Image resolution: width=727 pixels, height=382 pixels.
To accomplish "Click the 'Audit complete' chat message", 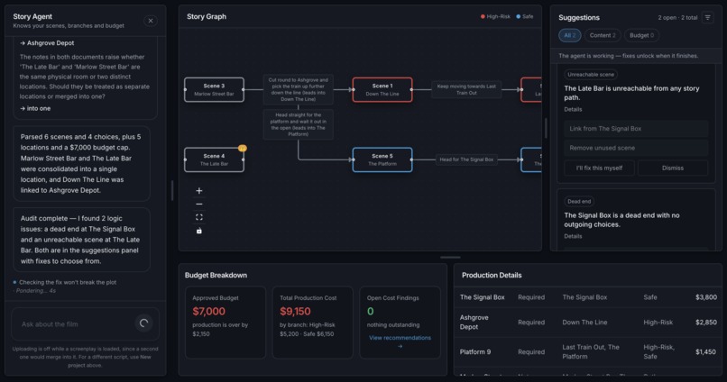I will tap(81, 240).
